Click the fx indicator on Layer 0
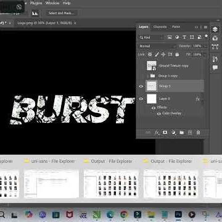 click(197, 99)
